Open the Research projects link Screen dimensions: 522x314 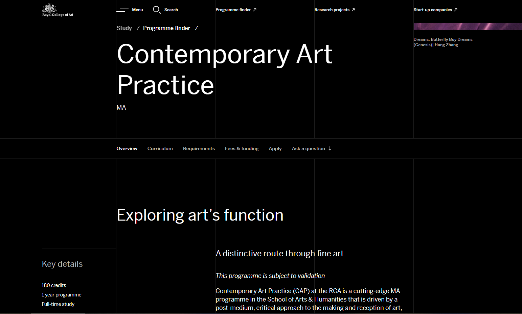(332, 10)
